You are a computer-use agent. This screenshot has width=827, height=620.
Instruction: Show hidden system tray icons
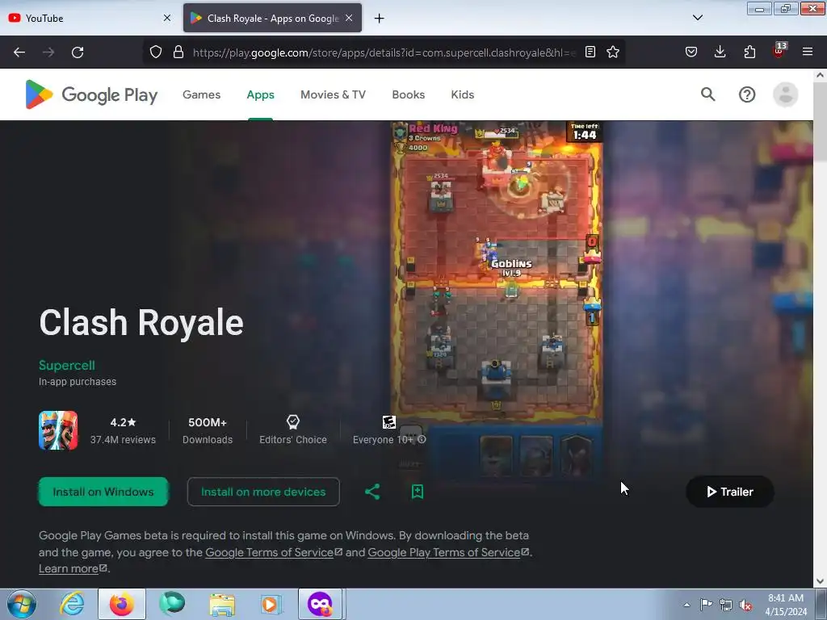coord(686,605)
